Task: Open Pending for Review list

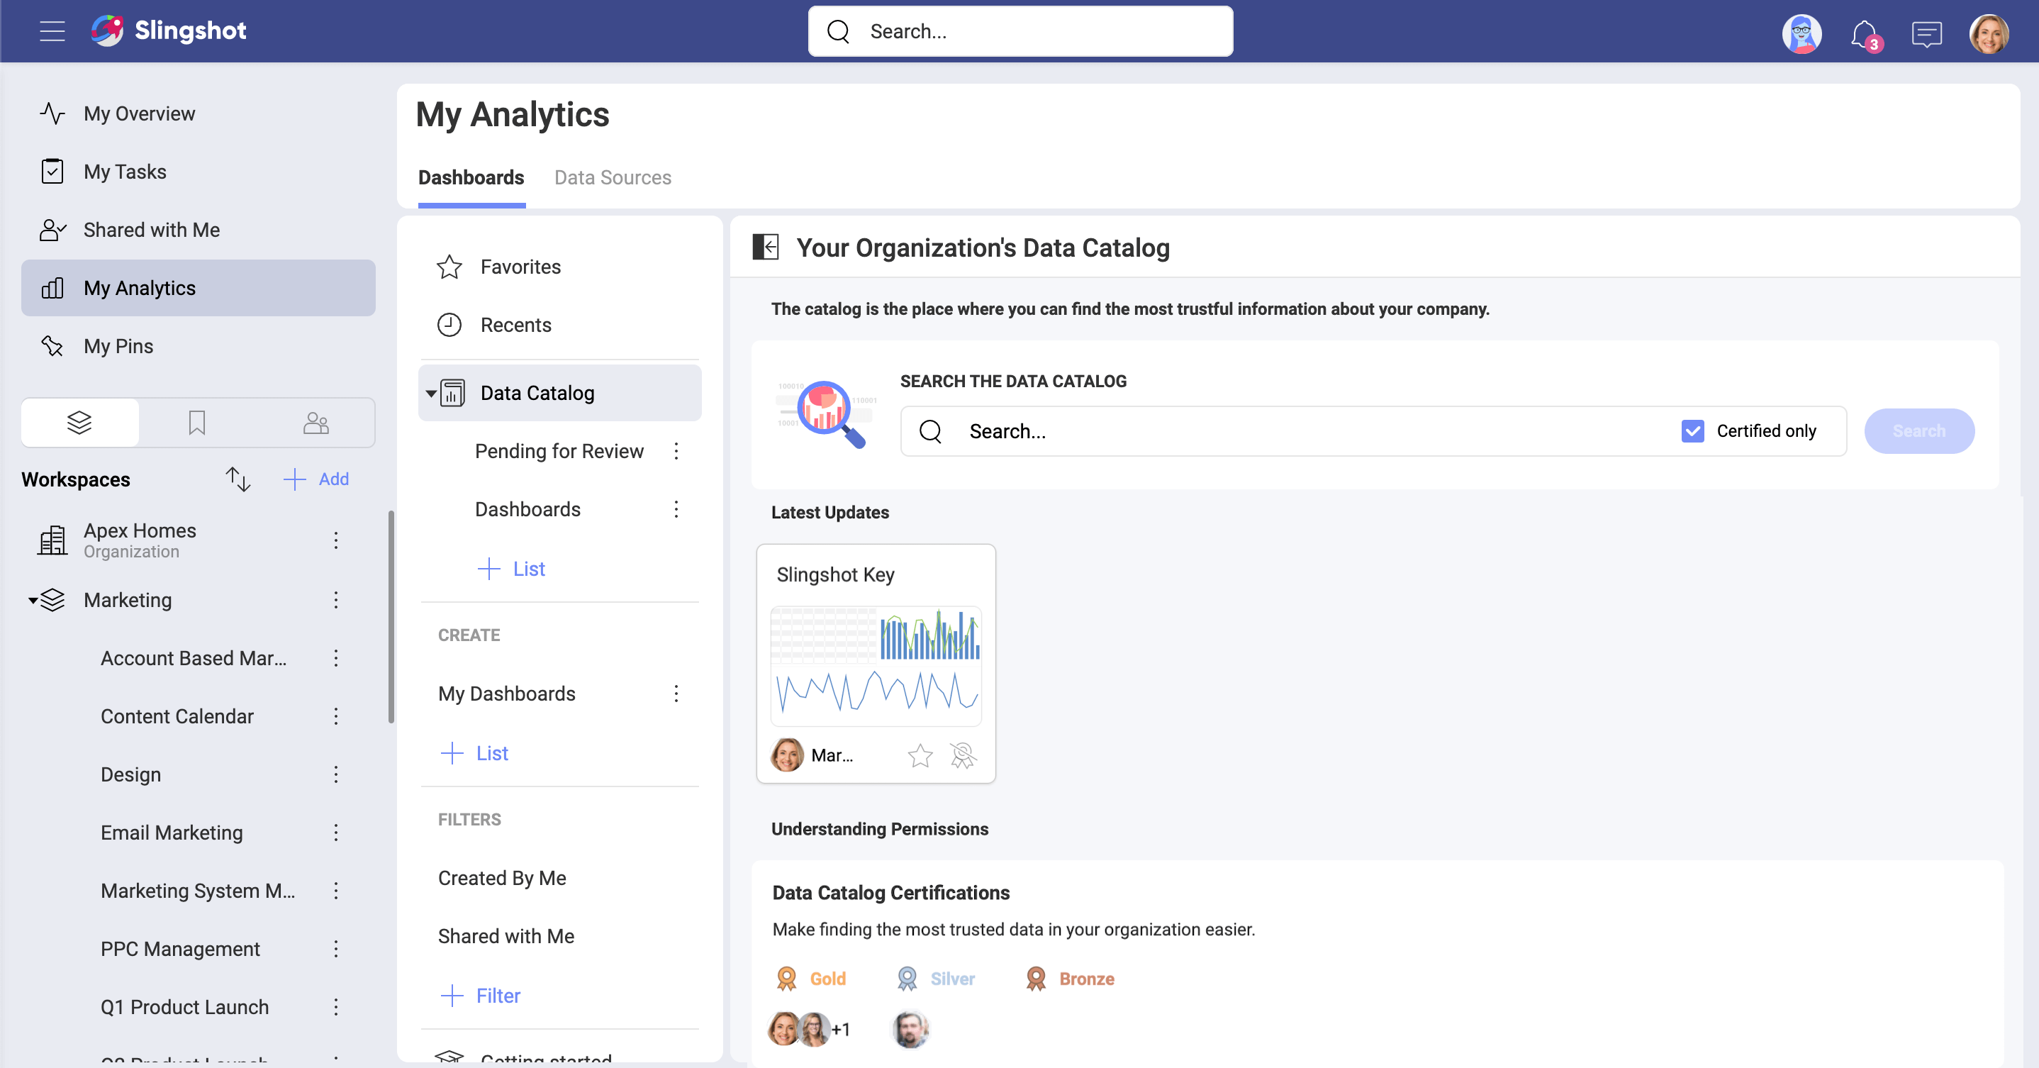Action: tap(559, 451)
